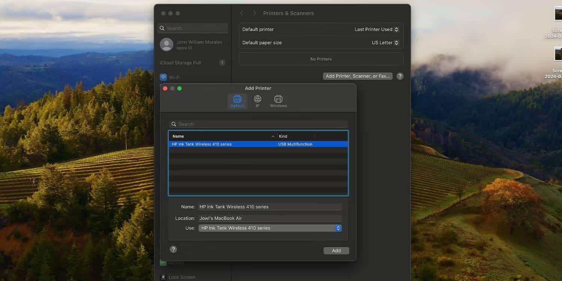
Task: Open the Default printer dropdown
Action: [x=377, y=29]
